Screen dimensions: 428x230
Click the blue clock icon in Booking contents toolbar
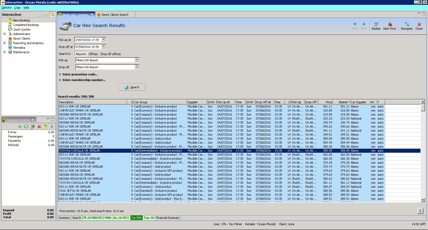[x=26, y=126]
